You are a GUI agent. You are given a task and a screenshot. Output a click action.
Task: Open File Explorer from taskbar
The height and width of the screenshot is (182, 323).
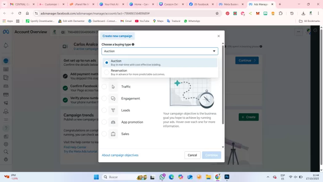click(209, 177)
